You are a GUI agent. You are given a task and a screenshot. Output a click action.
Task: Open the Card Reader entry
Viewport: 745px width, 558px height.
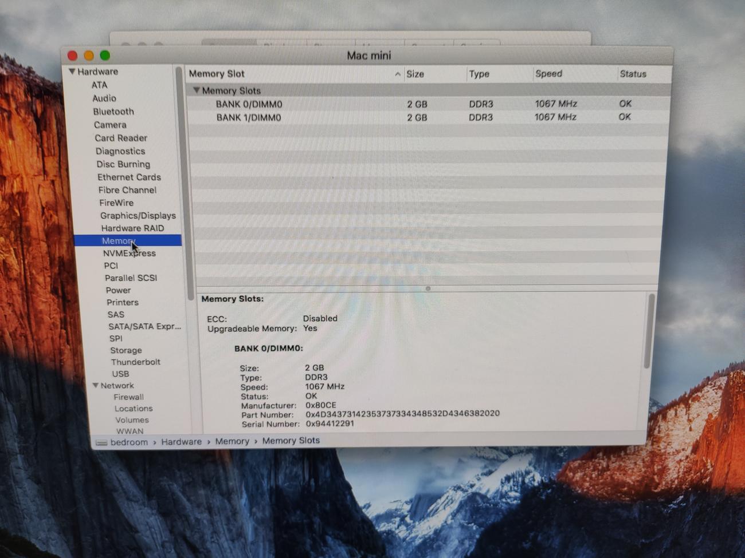pos(121,138)
